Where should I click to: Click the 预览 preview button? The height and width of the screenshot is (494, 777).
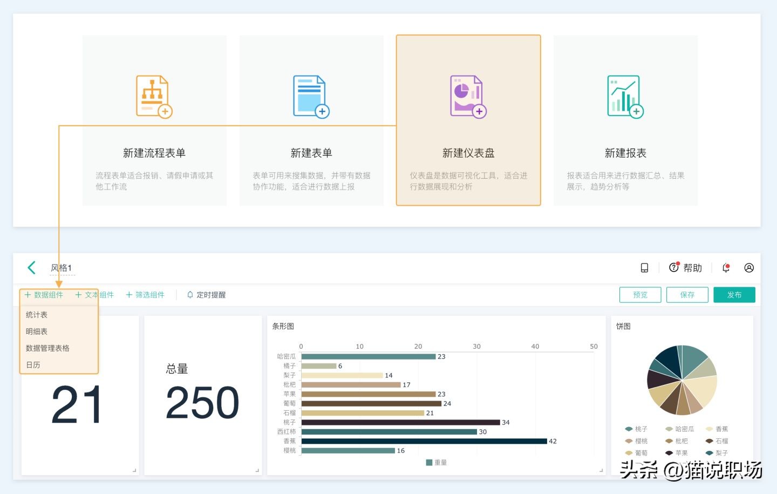[640, 295]
